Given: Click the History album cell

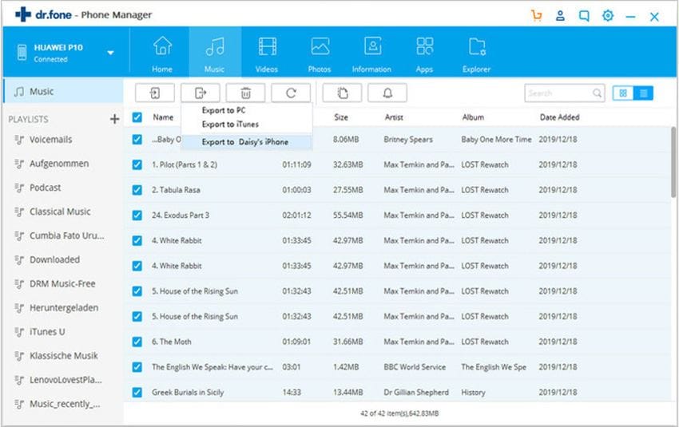Looking at the screenshot, I should [473, 393].
